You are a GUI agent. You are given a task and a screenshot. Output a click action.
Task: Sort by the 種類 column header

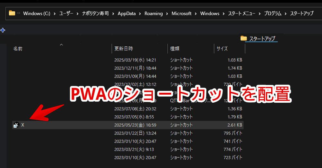(x=175, y=49)
